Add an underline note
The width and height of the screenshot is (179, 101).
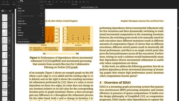coord(80,2)
